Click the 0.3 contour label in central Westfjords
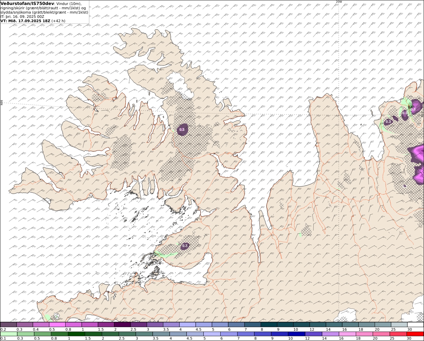The height and width of the screenshot is (341, 424). pyautogui.click(x=182, y=130)
